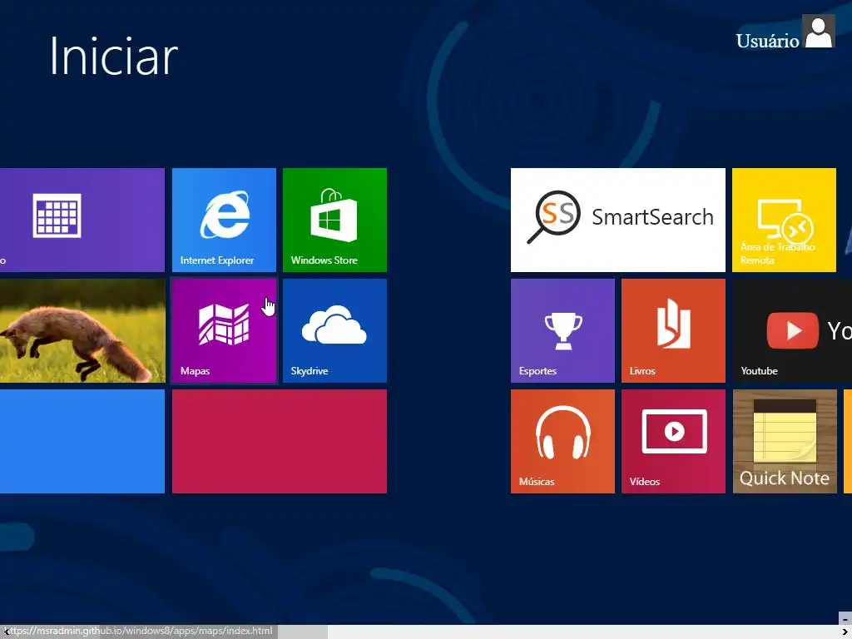This screenshot has height=639, width=852.
Task: Open the Windows Store tile
Action: 334,220
